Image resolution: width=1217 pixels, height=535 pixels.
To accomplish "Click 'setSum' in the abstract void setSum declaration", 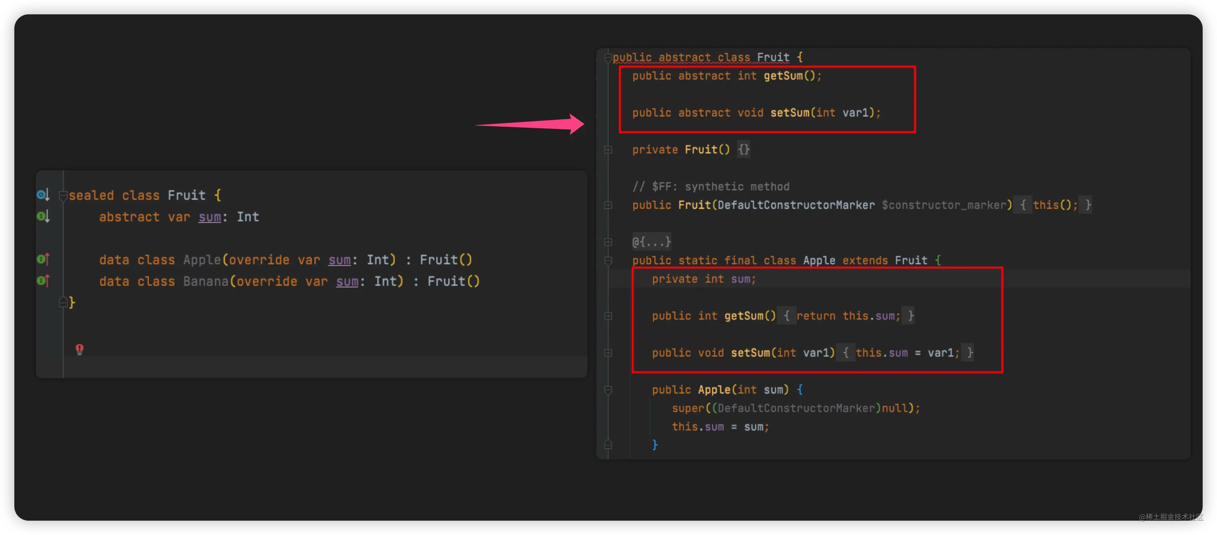I will tap(790, 113).
